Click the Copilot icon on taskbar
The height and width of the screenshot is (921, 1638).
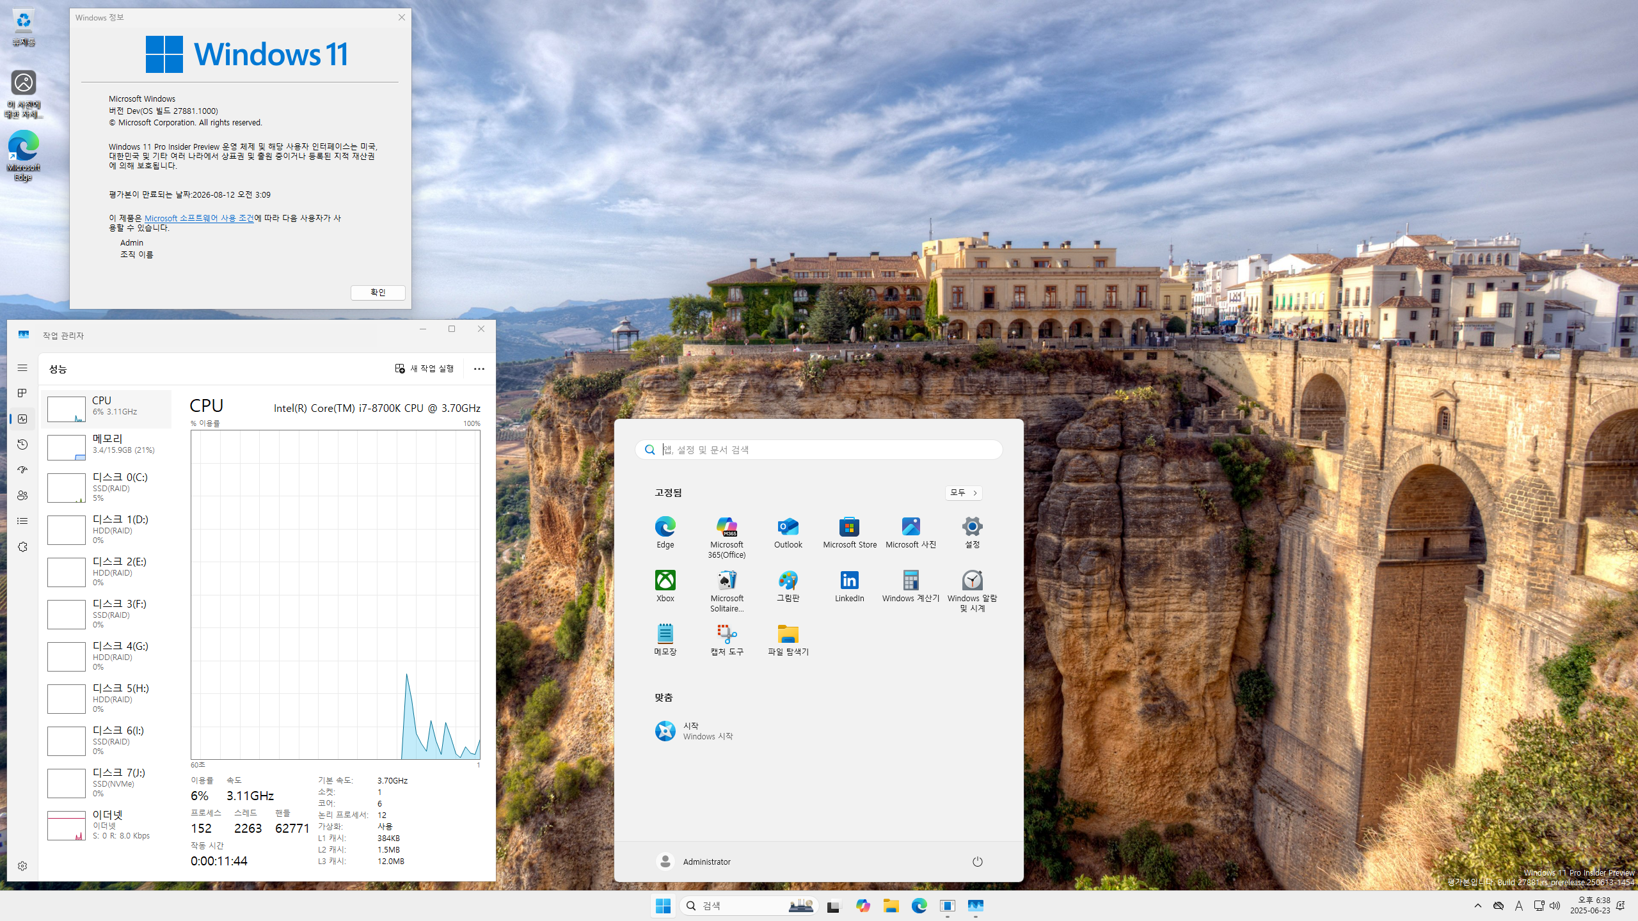[x=863, y=906]
